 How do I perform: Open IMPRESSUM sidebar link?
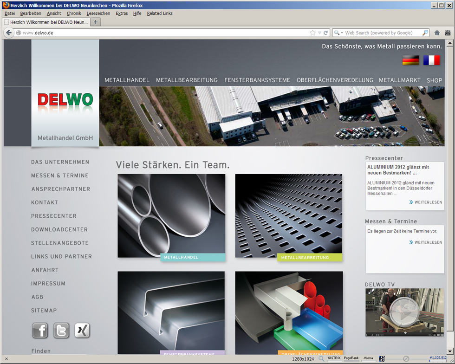click(x=48, y=284)
